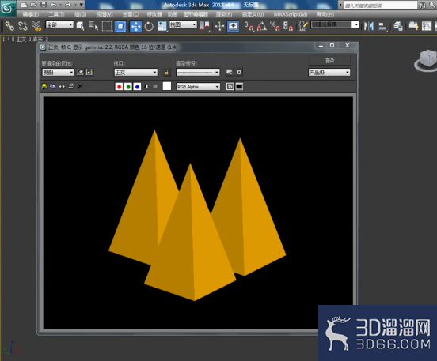
Task: Toggle Angle Snap
Action: click(x=262, y=26)
